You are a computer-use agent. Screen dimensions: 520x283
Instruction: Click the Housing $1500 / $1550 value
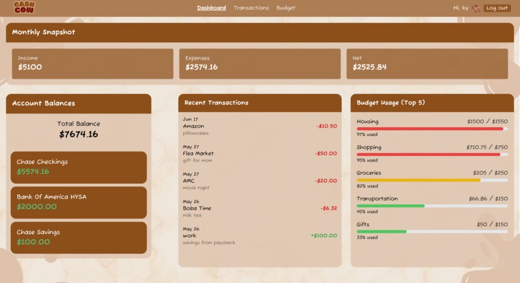pyautogui.click(x=487, y=121)
